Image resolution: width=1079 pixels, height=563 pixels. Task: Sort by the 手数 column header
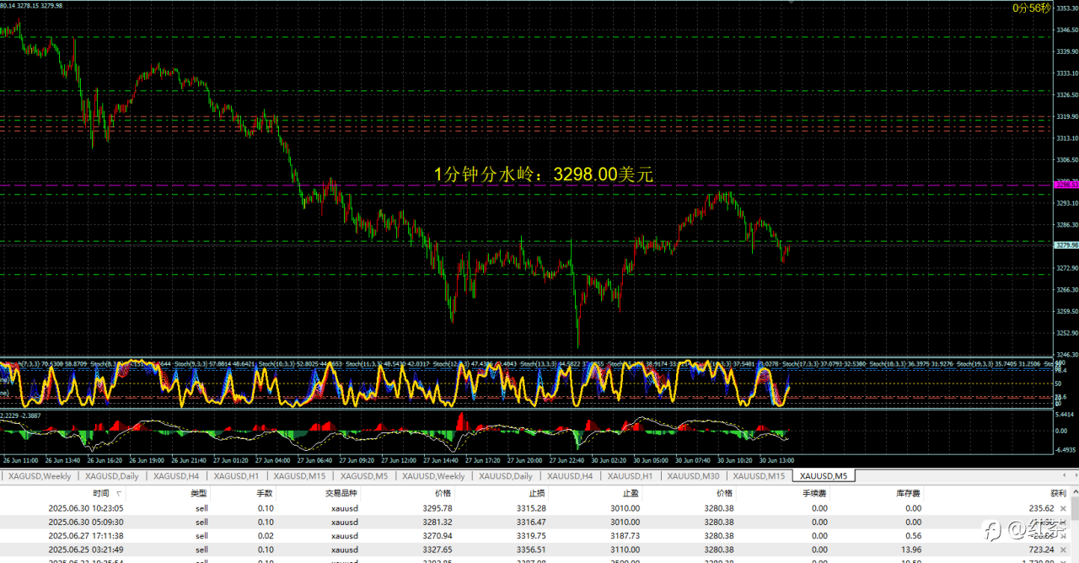265,494
